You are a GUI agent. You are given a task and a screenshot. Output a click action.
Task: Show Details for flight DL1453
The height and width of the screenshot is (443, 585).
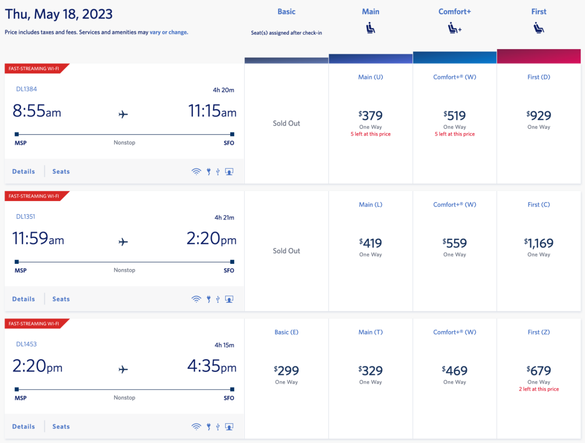tap(24, 427)
